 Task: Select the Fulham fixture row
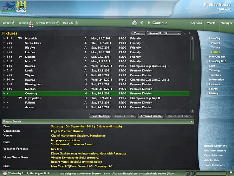(96, 102)
